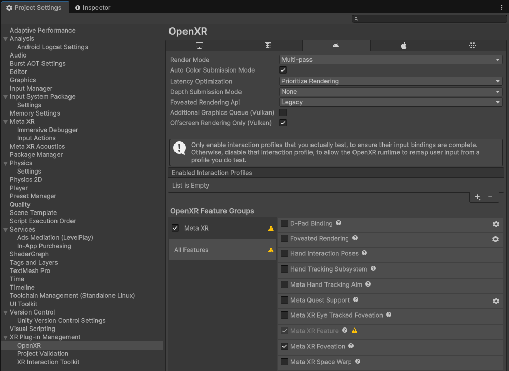This screenshot has height=371, width=509.
Task: Enable Meta Quest Support checkbox
Action: pyautogui.click(x=285, y=300)
